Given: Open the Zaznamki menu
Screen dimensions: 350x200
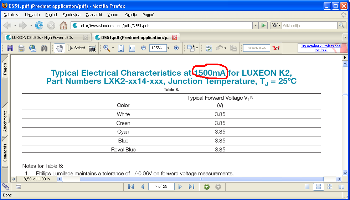Looking at the screenshot, I should 94,15.
